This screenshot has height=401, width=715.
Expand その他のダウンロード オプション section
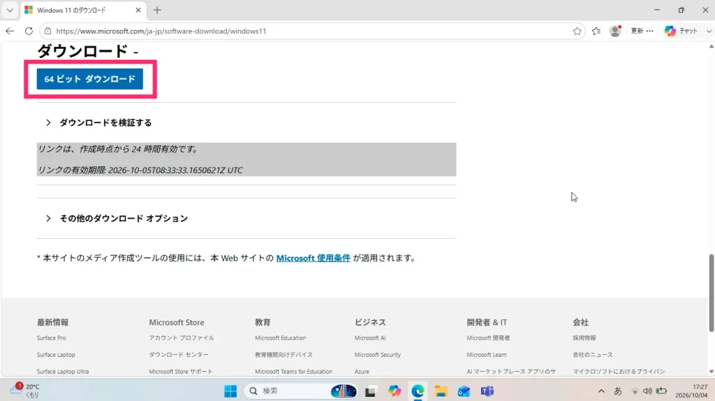[x=117, y=219]
